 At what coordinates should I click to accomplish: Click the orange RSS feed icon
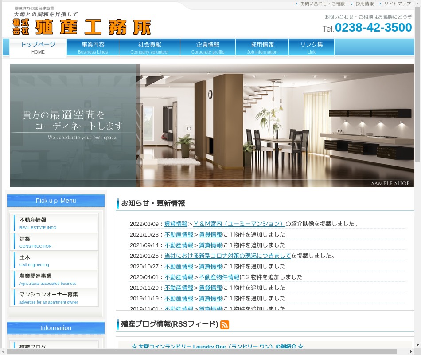point(225,325)
